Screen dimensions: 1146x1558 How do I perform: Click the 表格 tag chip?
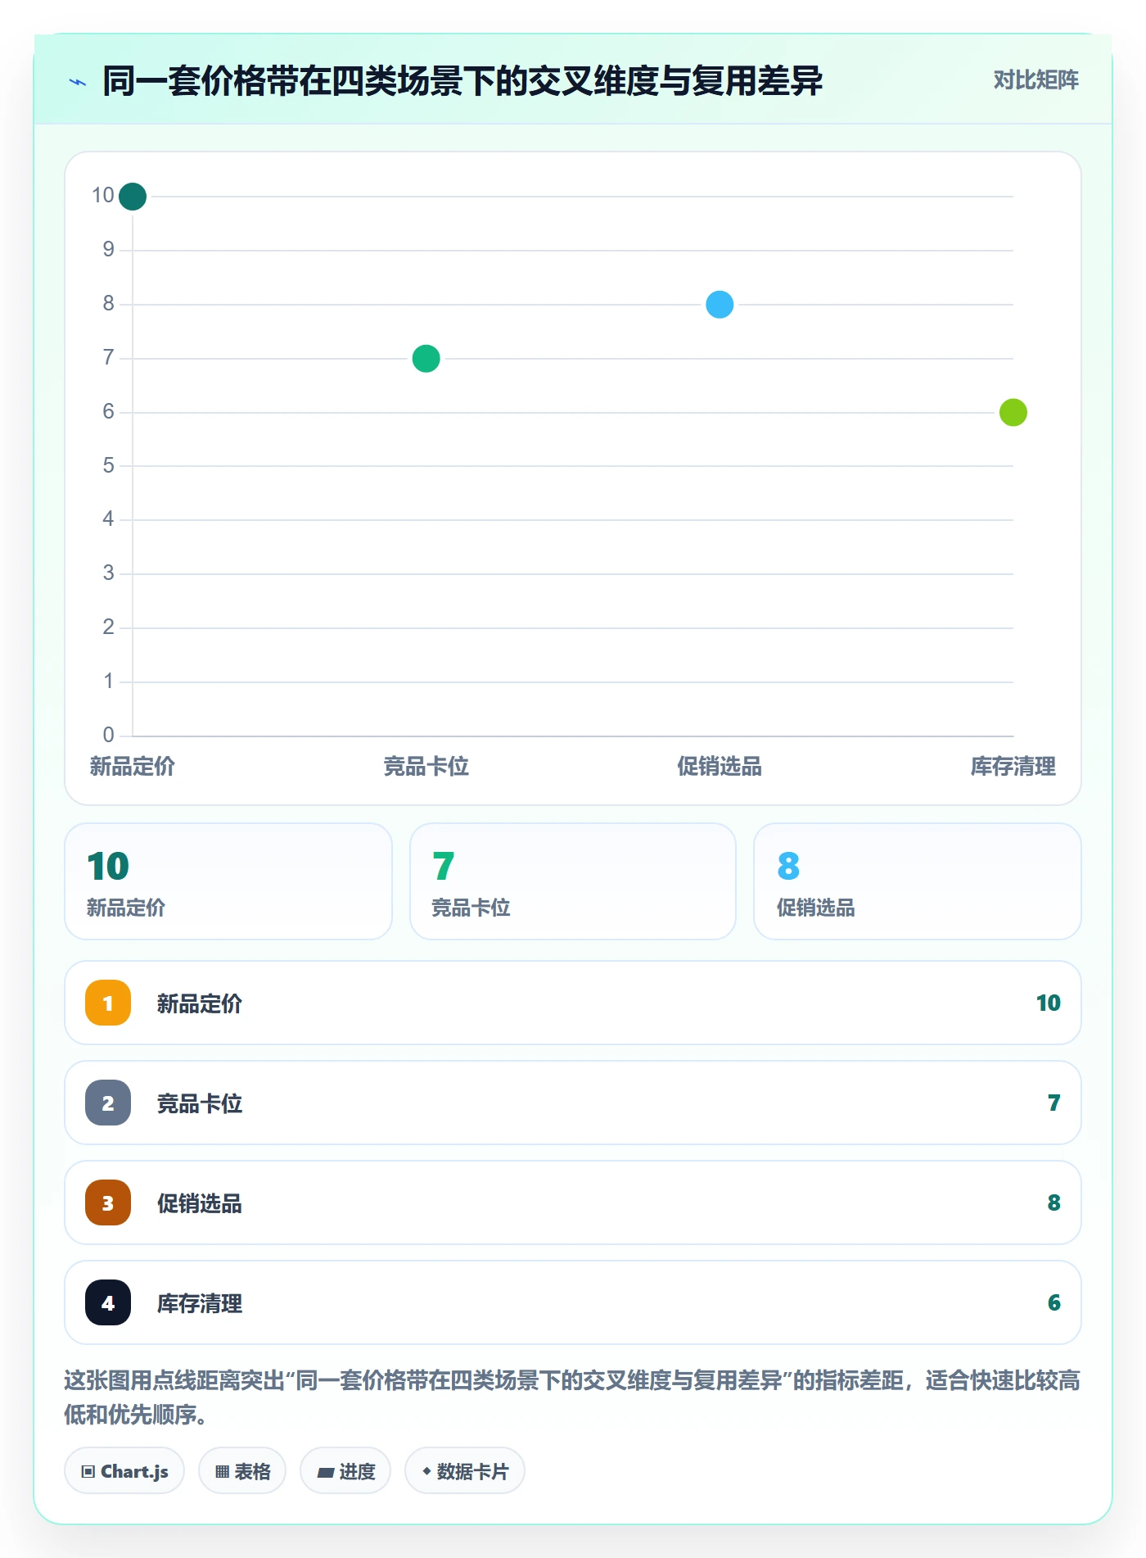point(242,1471)
